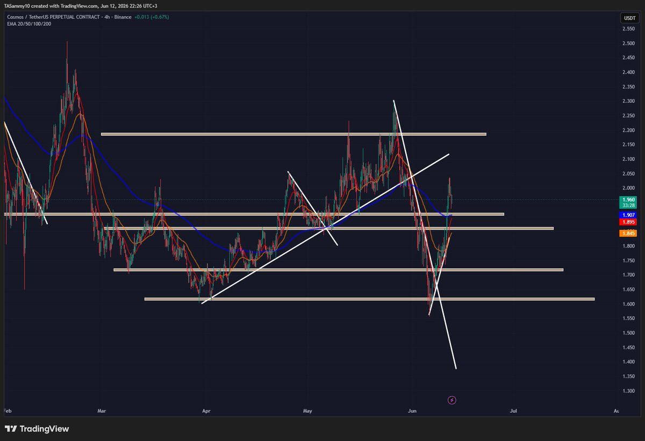
Task: Click the 2.000 price axis label
Action: pyautogui.click(x=629, y=188)
